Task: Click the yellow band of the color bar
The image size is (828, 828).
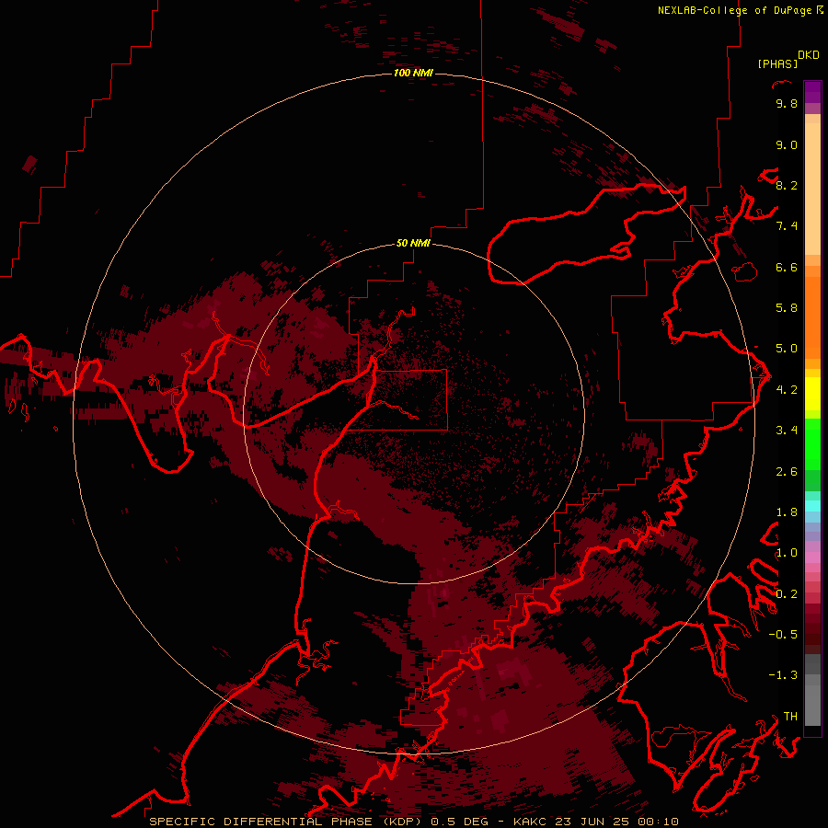Action: 812,394
